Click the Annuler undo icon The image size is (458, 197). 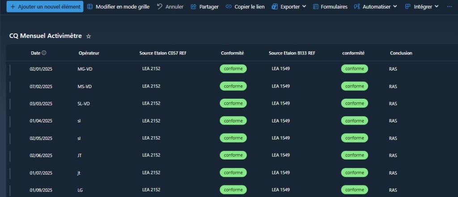[160, 7]
